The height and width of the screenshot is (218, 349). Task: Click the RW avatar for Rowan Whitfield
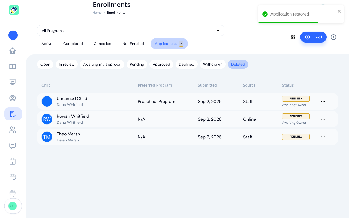47,119
